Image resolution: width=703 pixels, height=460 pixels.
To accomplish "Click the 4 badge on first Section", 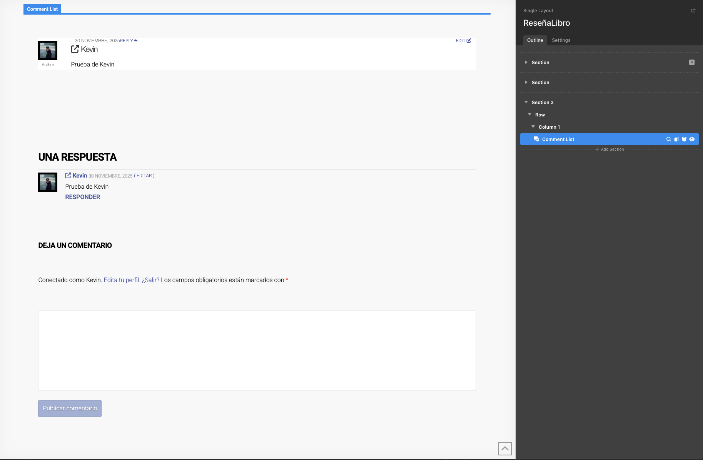I will point(691,62).
